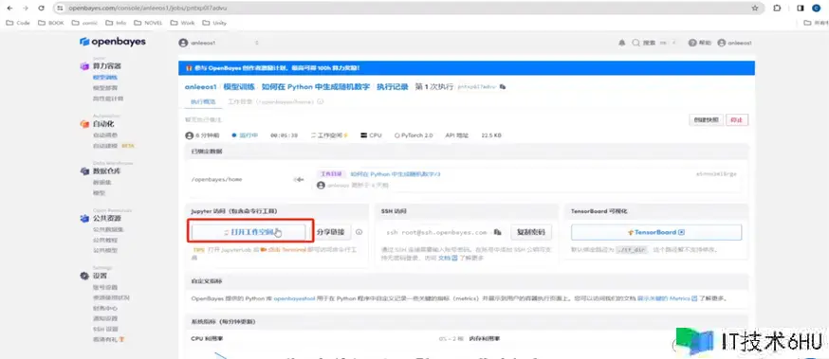
Task: Toggle the browser side panel icon
Action: pyautogui.click(x=801, y=8)
